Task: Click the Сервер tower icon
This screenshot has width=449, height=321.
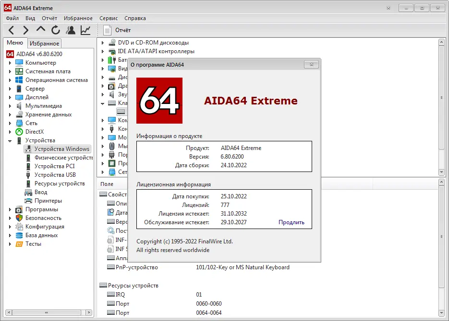Action: point(19,89)
